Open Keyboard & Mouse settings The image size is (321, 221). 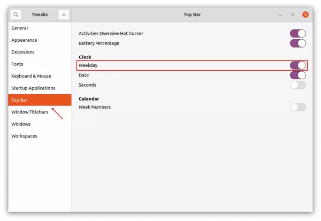pyautogui.click(x=40, y=76)
